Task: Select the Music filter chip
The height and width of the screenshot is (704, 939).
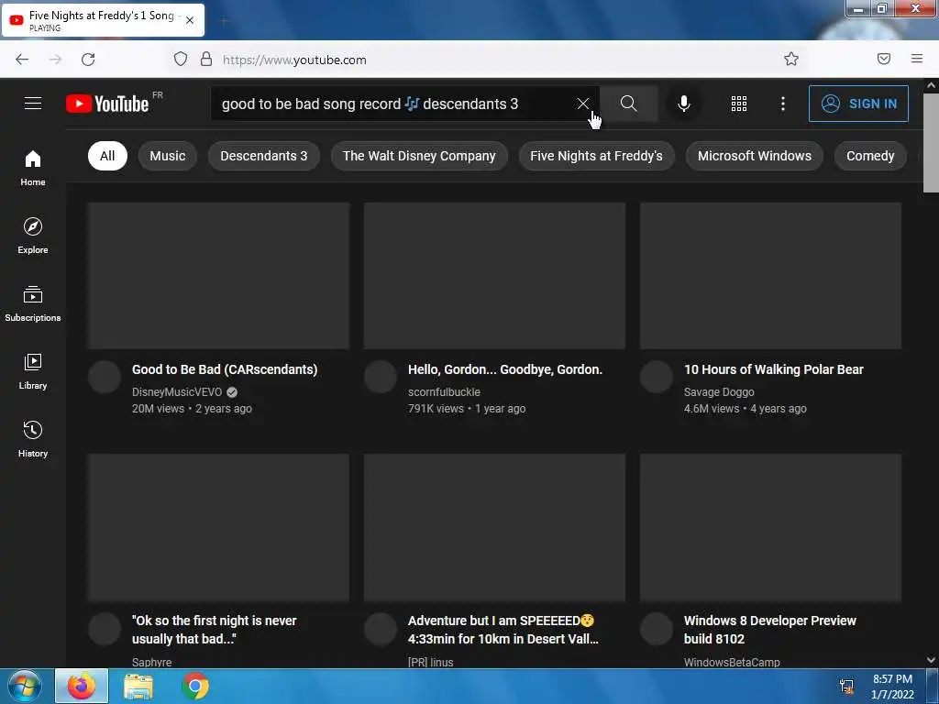Action: [167, 156]
